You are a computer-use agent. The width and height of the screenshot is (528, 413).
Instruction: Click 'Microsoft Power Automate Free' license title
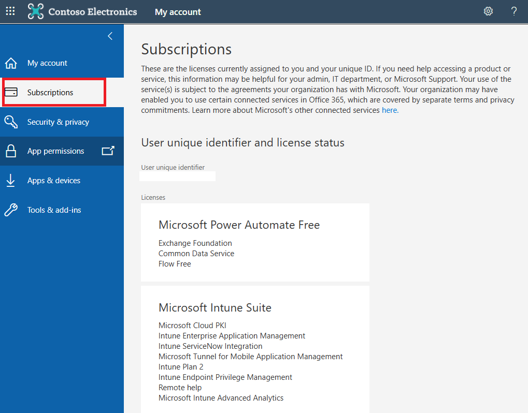pos(239,225)
